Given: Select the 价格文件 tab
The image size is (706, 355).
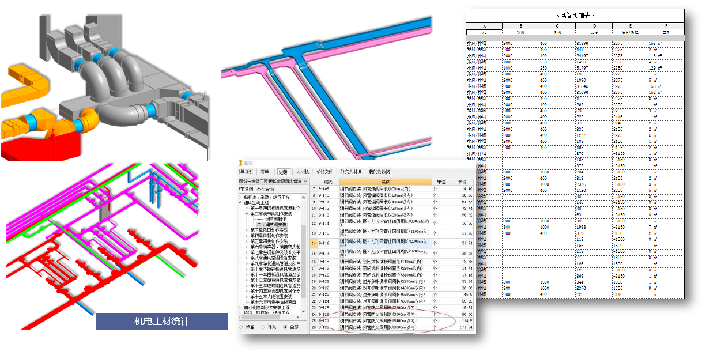Looking at the screenshot, I should coord(325,172).
